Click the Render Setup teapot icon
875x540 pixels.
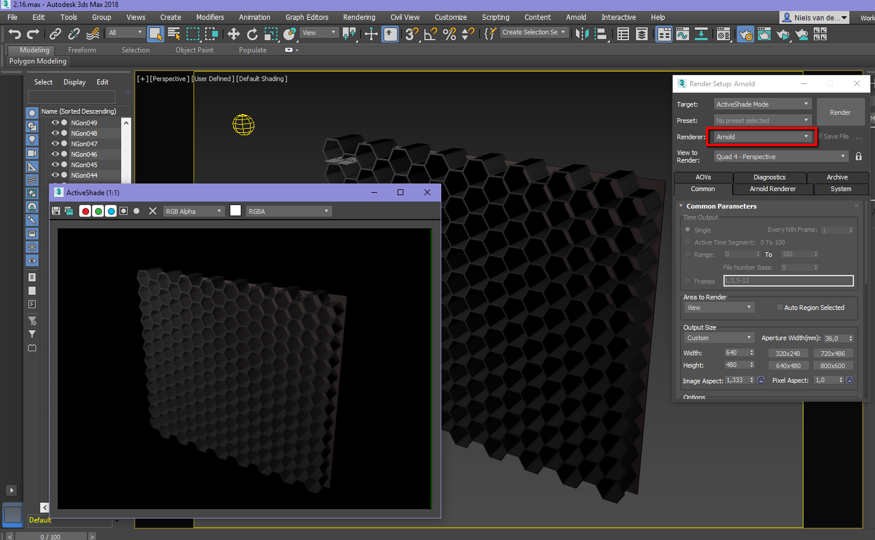pyautogui.click(x=746, y=34)
